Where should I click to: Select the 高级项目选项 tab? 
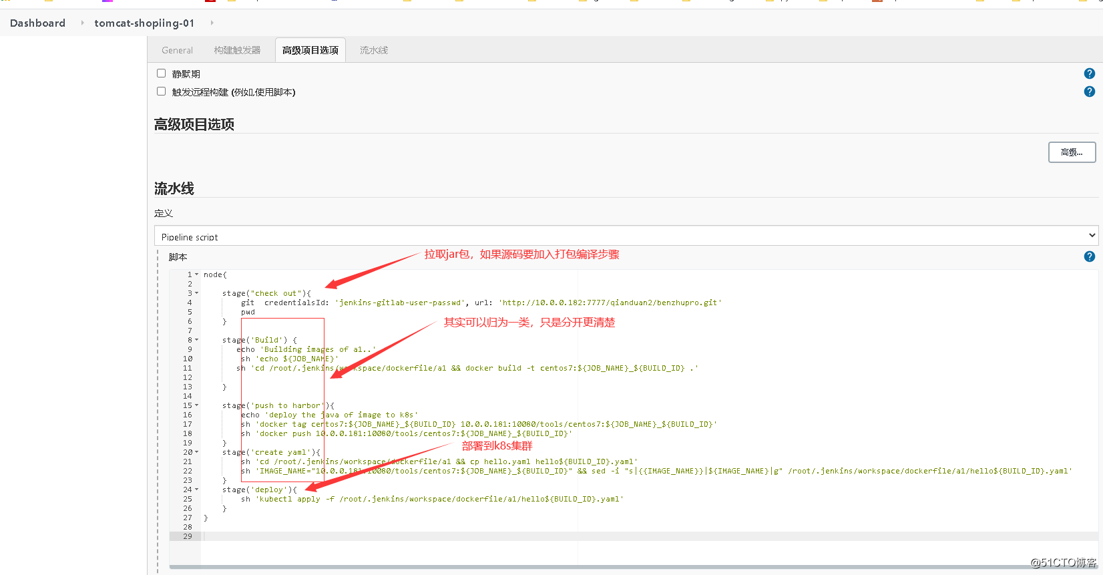tap(310, 50)
